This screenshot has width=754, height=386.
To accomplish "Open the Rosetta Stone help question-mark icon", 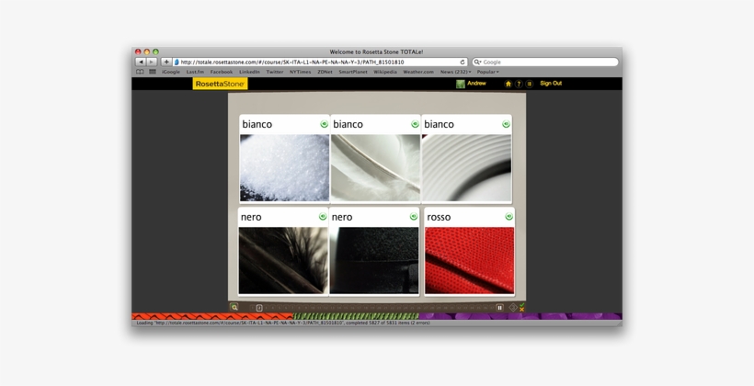I will click(x=519, y=84).
